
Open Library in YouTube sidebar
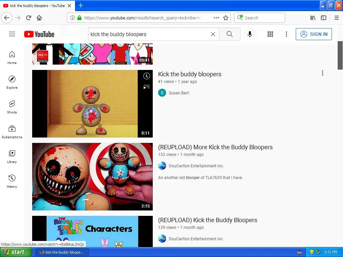click(x=12, y=157)
